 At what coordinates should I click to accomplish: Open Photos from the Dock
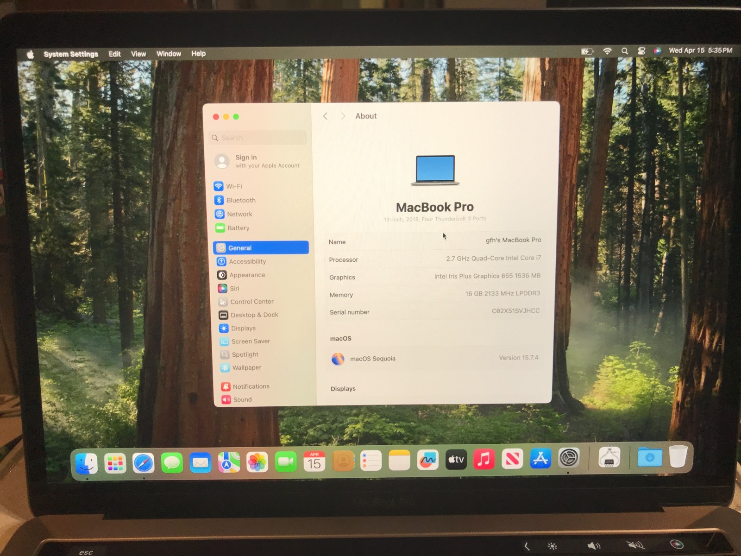[257, 462]
